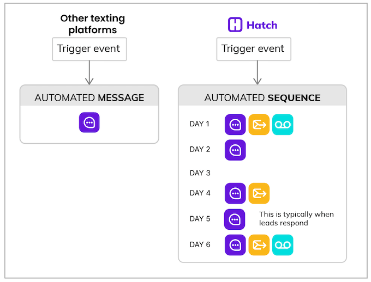This screenshot has height=282, width=371.
Task: Click Trigger event under Other texting platforms
Action: coord(89,49)
